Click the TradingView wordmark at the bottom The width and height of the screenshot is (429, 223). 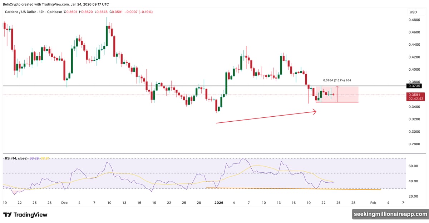31,215
